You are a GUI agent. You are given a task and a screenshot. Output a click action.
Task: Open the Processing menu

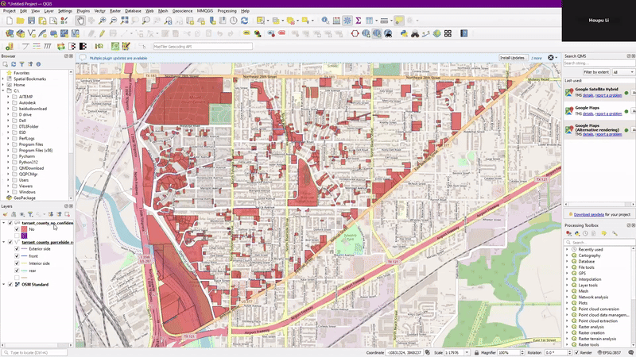tap(227, 11)
